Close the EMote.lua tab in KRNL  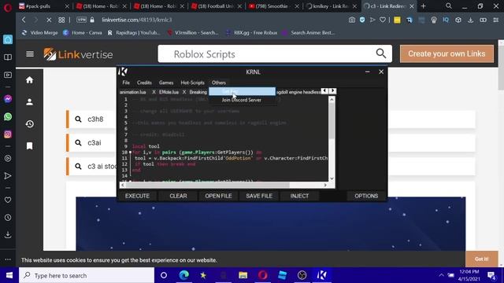184,92
